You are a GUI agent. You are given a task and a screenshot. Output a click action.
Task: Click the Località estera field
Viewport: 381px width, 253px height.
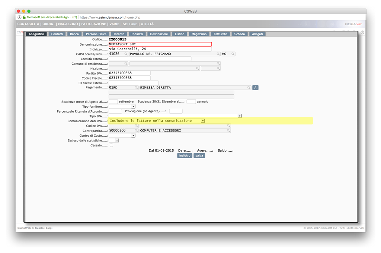coord(150,59)
